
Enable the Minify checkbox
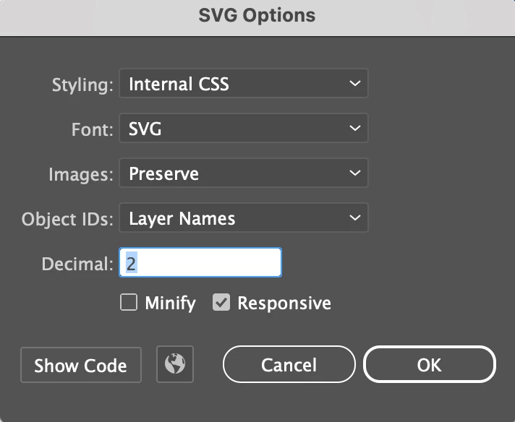pos(129,303)
